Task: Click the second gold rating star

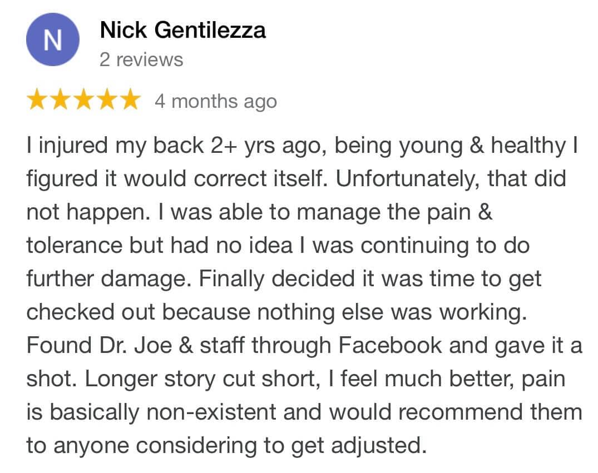Action: (61, 101)
